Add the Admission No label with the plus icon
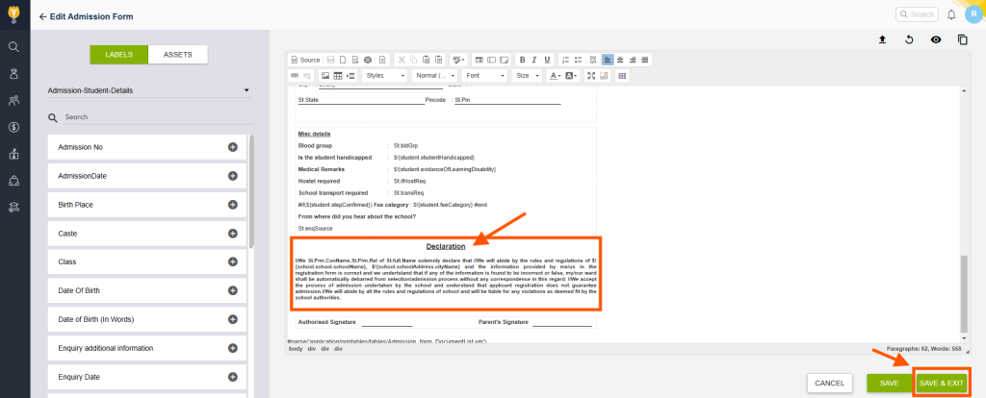Viewport: 986px width, 398px height. pos(232,147)
